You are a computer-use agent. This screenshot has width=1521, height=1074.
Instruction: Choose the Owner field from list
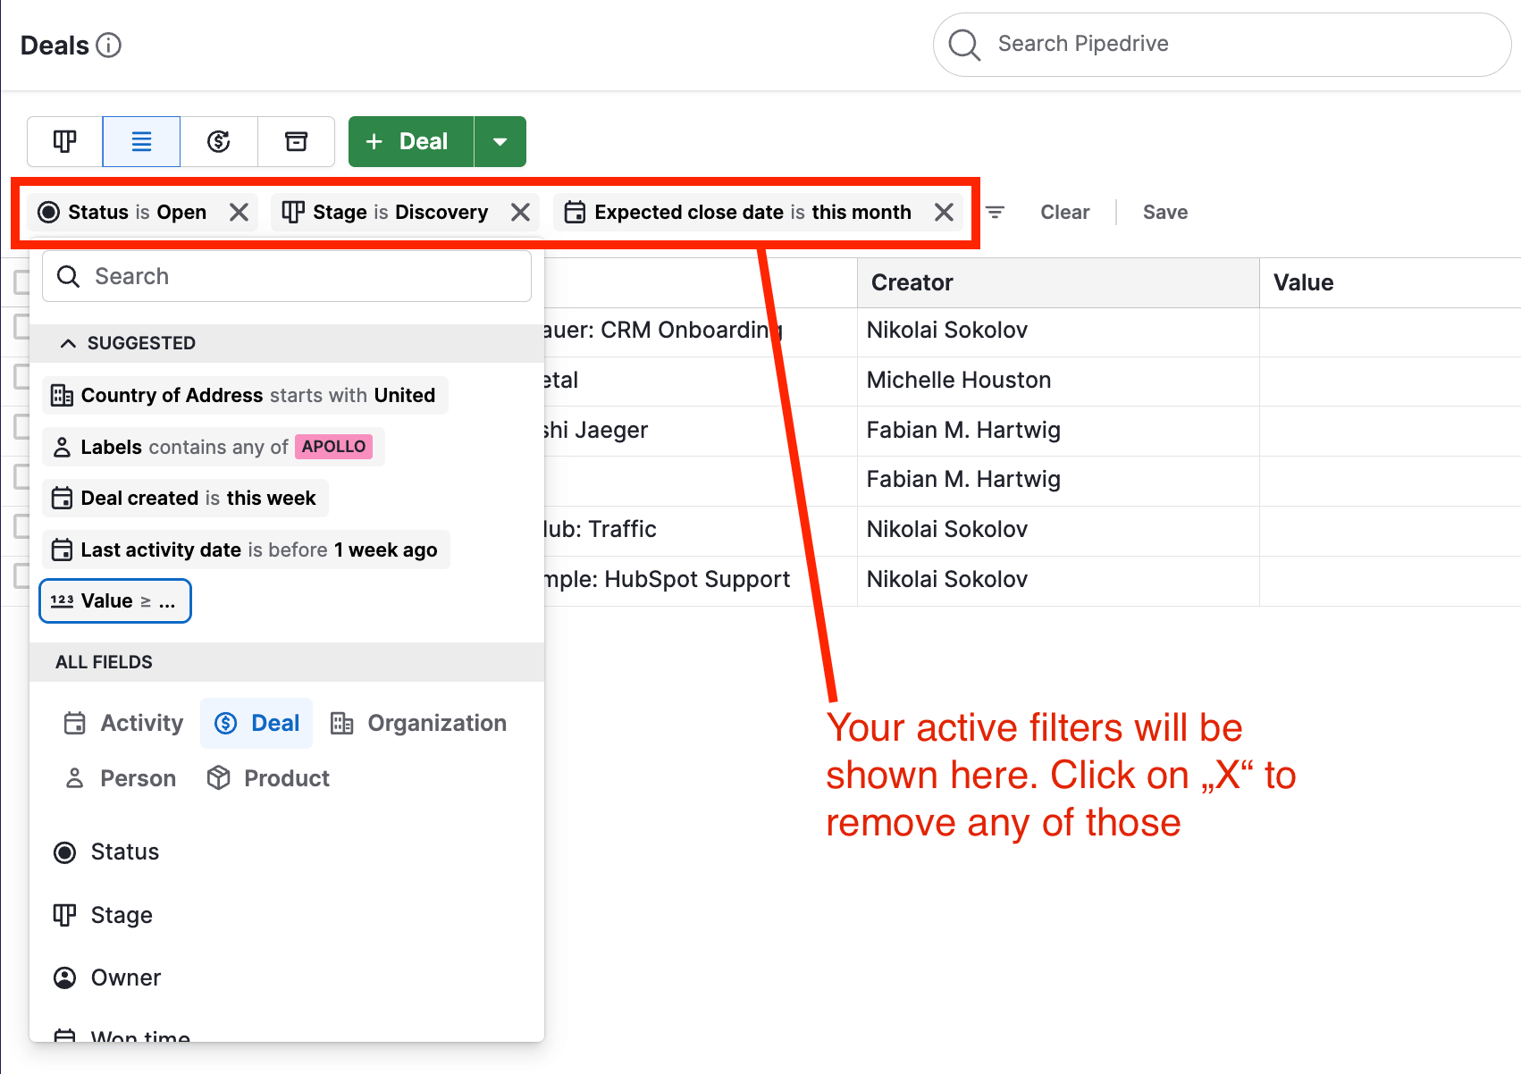click(125, 978)
